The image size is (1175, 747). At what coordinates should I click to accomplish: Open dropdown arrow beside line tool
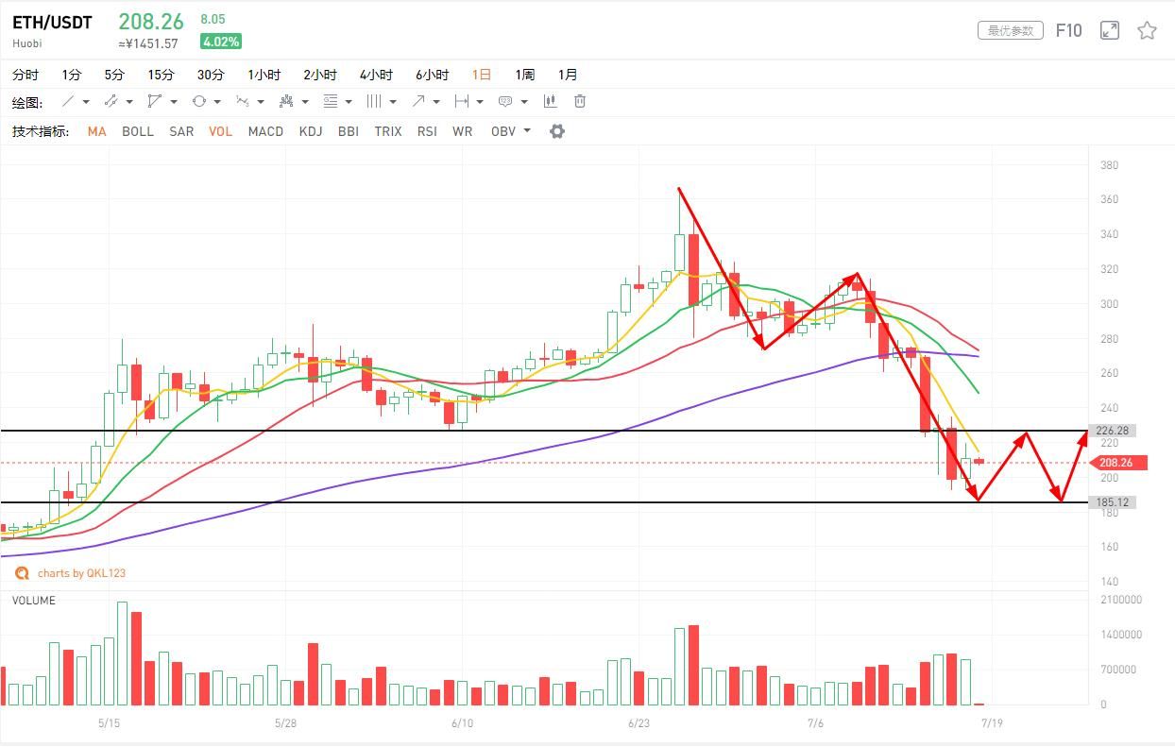point(86,102)
